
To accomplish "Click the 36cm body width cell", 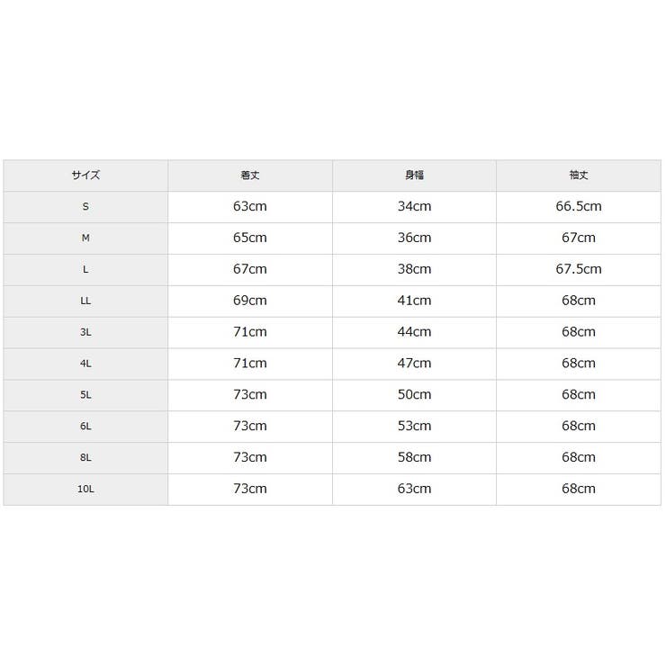I will (x=414, y=238).
